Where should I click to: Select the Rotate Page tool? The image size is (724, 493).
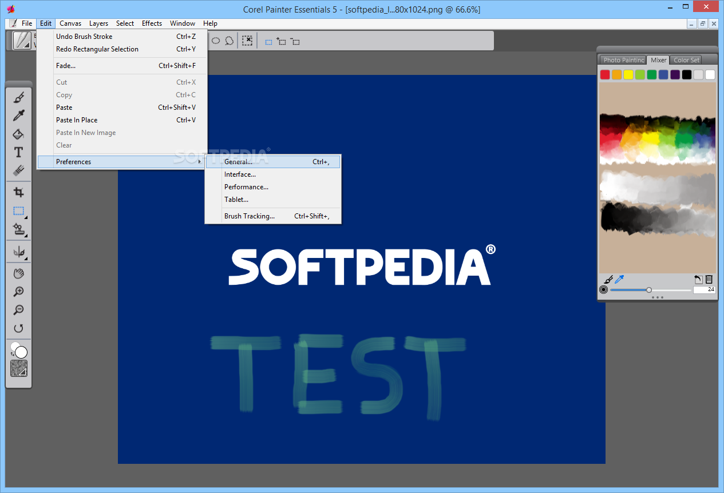18,328
